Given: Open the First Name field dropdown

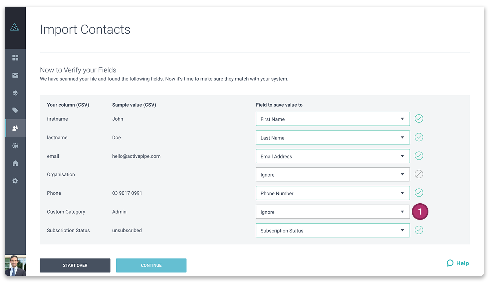Looking at the screenshot, I should click(x=333, y=119).
